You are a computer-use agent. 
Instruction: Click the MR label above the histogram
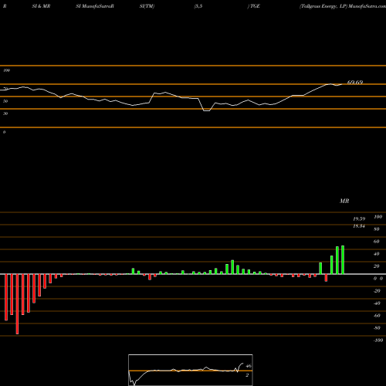344,201
